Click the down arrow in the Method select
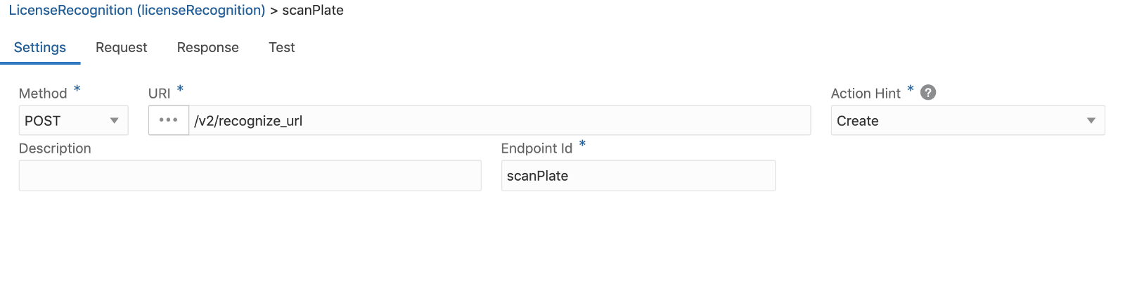Viewport: 1125px width, 301px height. 114,121
